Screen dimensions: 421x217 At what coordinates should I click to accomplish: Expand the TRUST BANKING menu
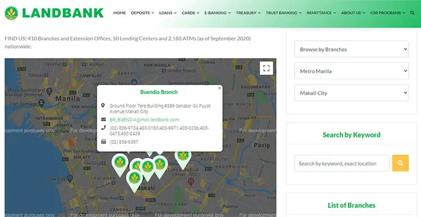point(283,13)
